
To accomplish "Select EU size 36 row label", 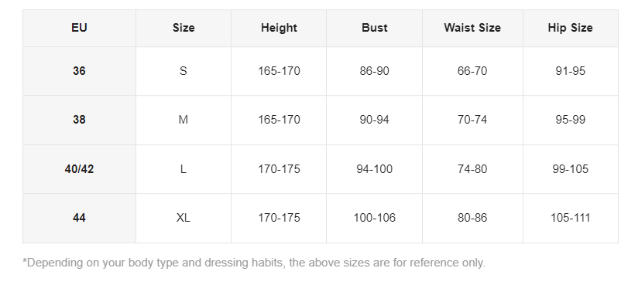I will (x=79, y=71).
